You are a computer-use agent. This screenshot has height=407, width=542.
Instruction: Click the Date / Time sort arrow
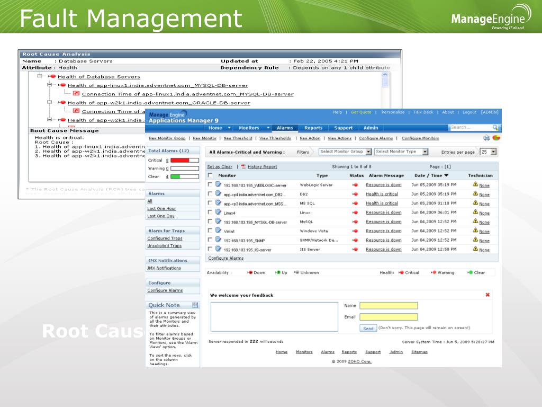446,175
